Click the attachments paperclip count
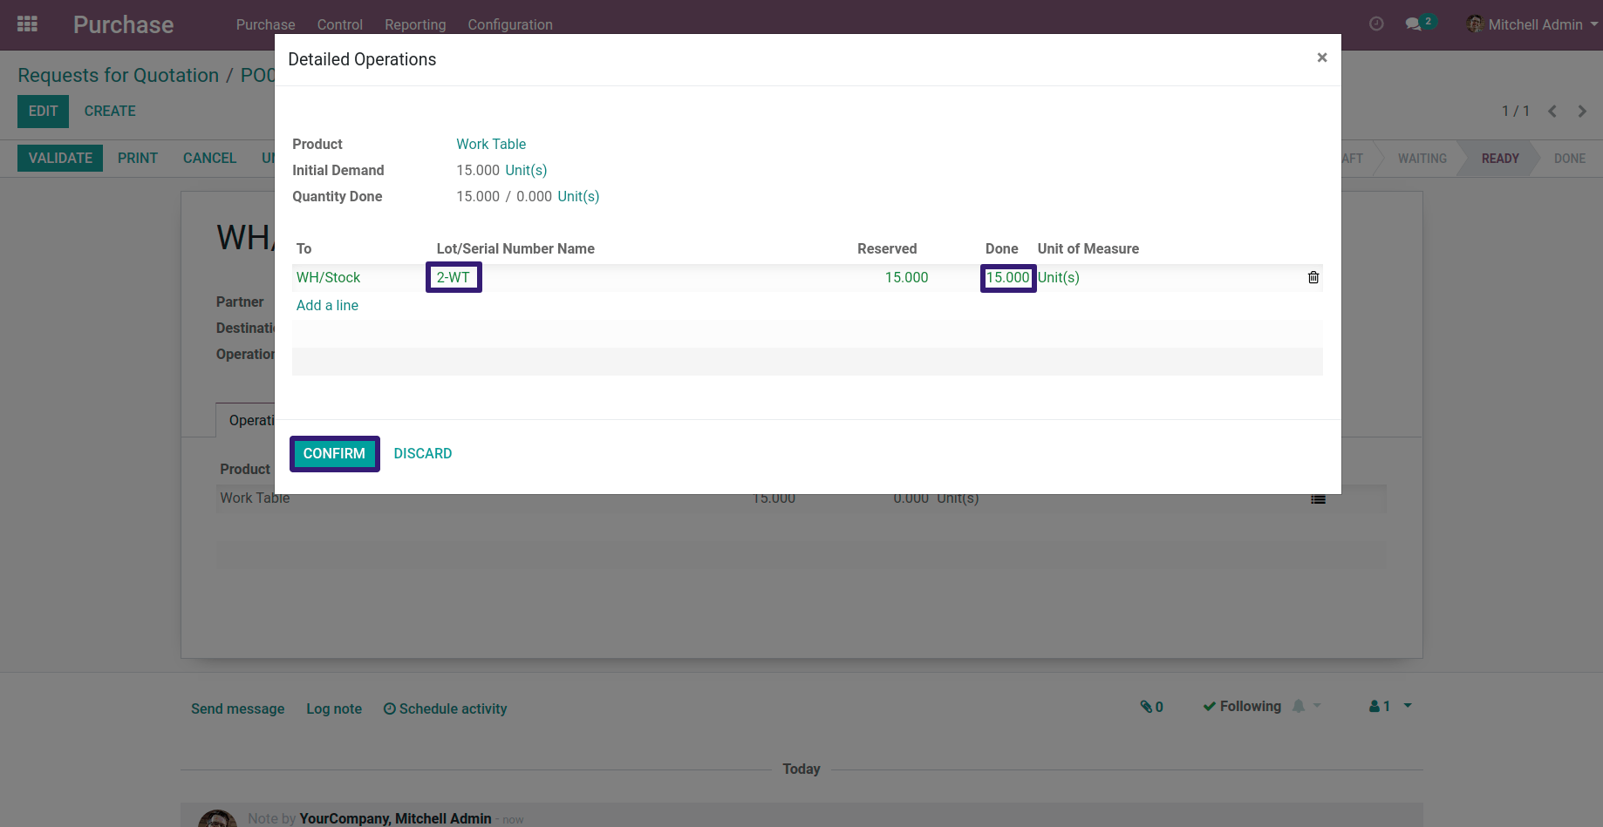The height and width of the screenshot is (827, 1603). (x=1151, y=707)
